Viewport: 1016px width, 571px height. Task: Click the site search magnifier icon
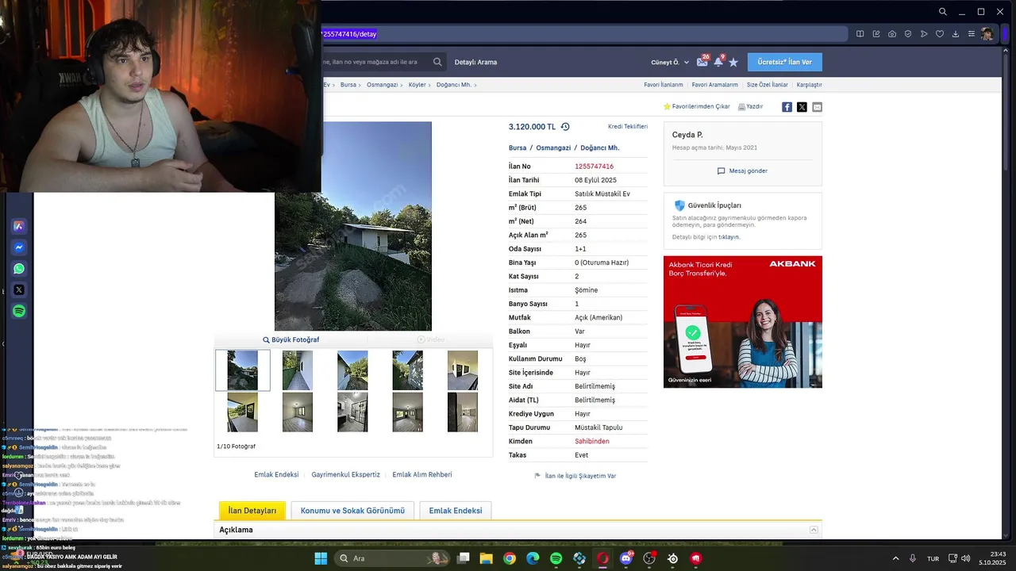click(437, 62)
